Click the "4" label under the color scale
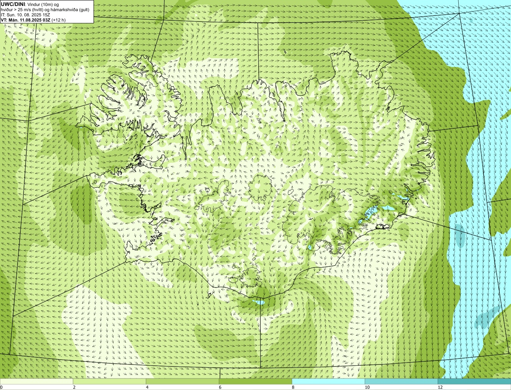The width and height of the screenshot is (511, 390). 147,387
